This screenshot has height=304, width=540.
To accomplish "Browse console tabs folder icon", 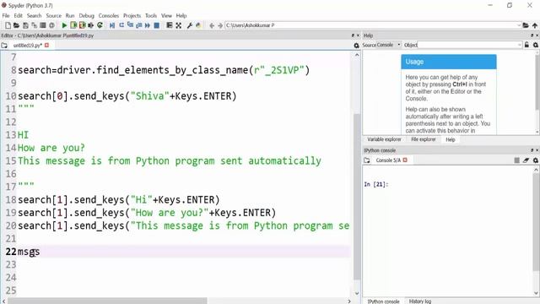I will [367, 160].
